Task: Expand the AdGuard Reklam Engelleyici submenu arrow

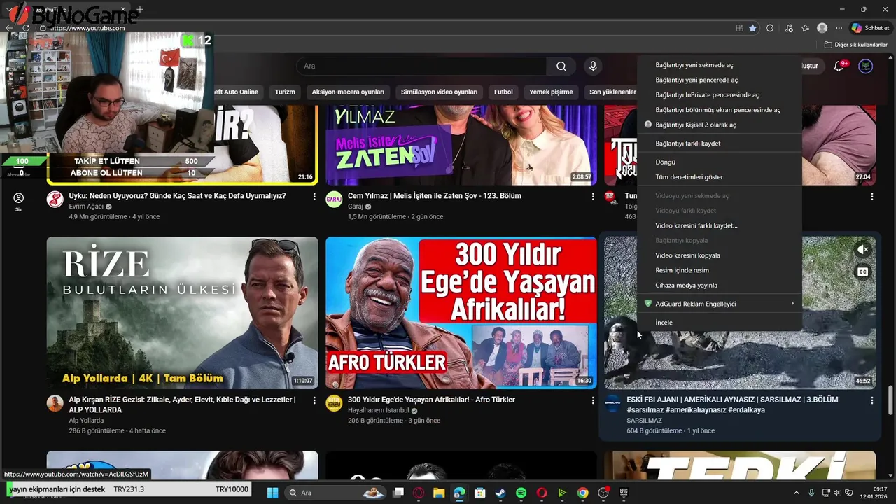Action: point(792,304)
